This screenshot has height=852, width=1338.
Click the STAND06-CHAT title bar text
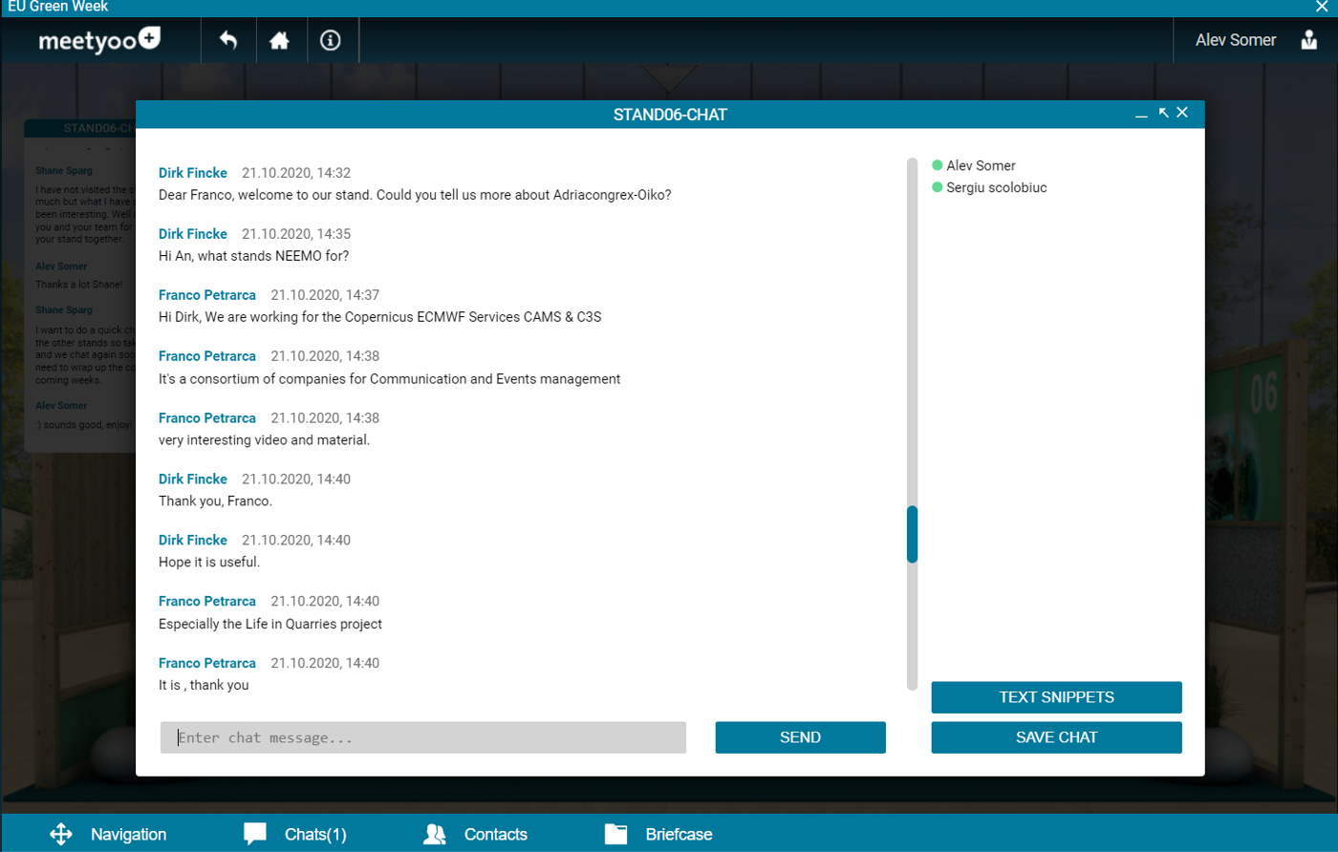670,115
